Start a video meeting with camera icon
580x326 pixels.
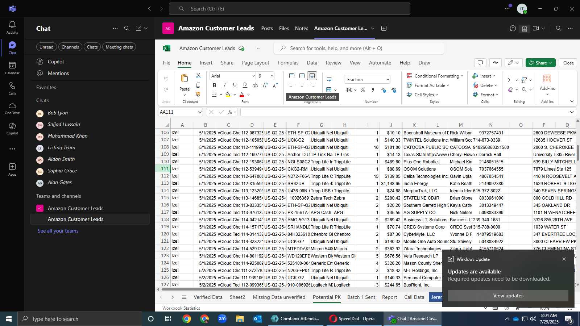[536, 28]
